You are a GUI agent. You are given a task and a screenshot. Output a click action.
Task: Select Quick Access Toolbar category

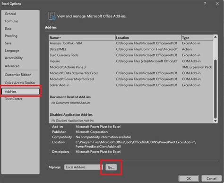click(x=20, y=83)
